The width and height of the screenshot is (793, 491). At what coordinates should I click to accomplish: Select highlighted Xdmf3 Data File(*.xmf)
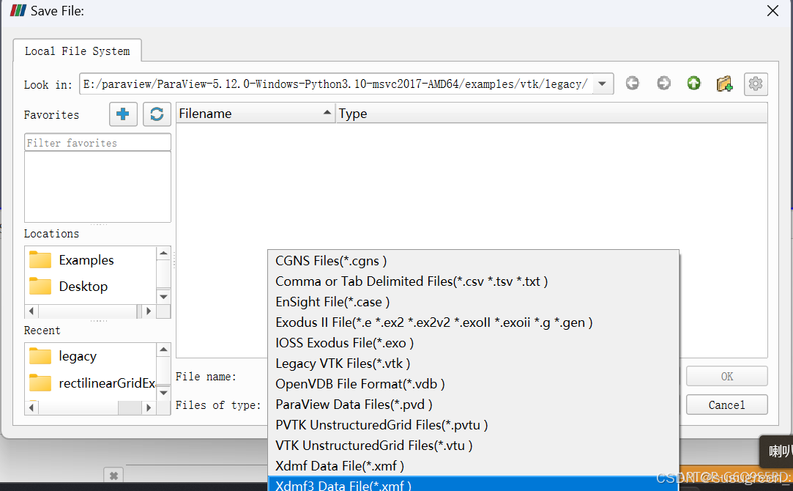[473, 484]
